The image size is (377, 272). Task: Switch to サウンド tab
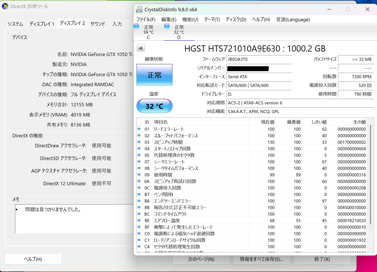pyautogui.click(x=98, y=24)
